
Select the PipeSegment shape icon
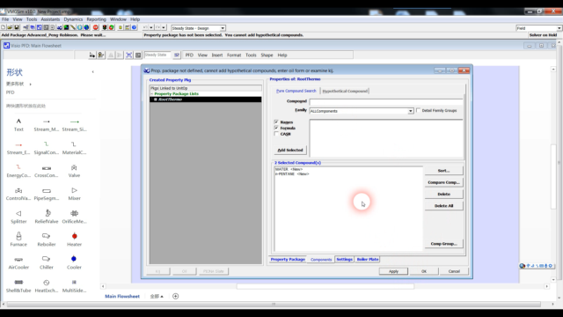(47, 191)
